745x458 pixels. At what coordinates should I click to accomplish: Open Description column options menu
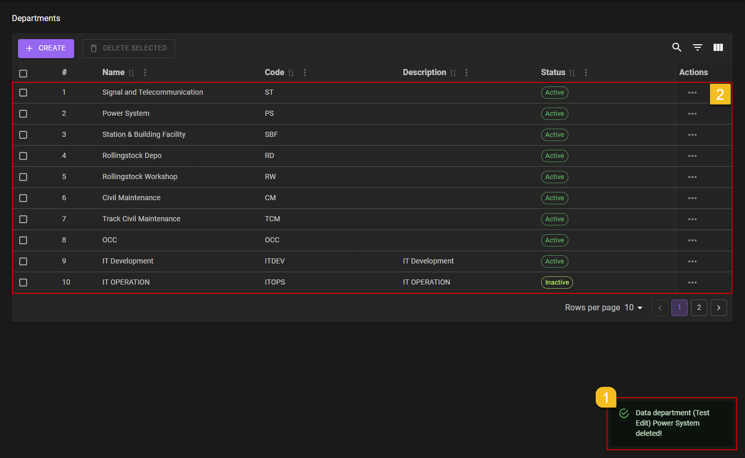[x=466, y=73]
